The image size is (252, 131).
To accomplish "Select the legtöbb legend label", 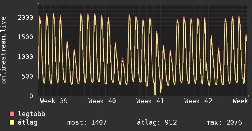I will pos(31,114).
